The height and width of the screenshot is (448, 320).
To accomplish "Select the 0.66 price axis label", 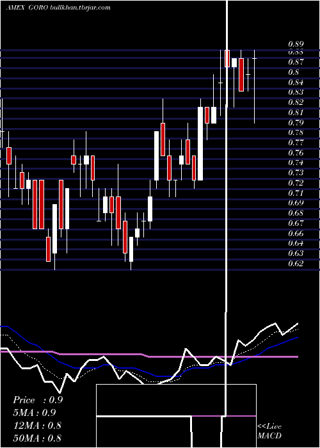I will pyautogui.click(x=296, y=234).
